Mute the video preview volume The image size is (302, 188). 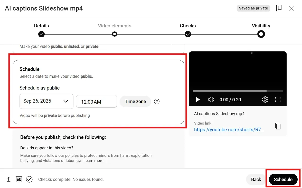[211, 99]
